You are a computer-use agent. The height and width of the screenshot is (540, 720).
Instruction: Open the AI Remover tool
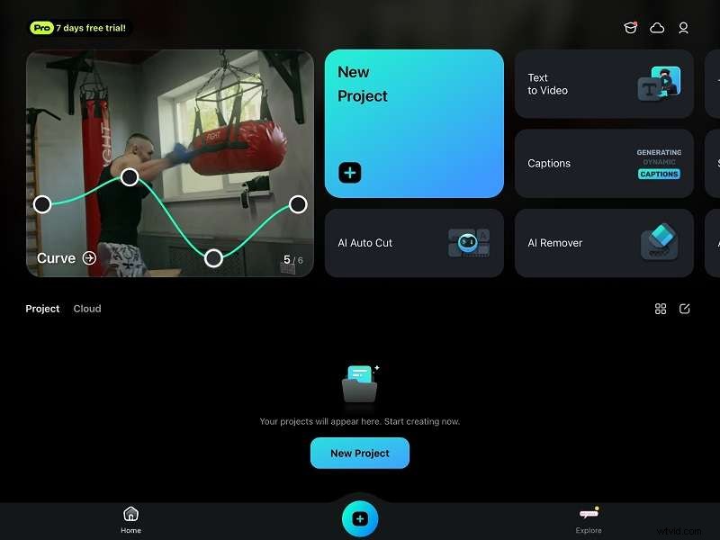point(603,242)
